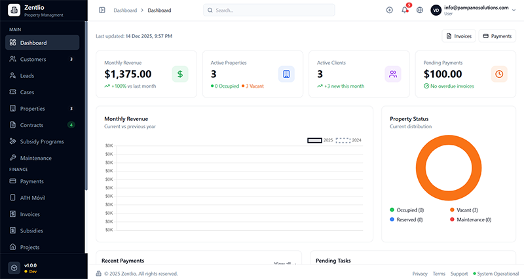The width and height of the screenshot is (524, 279).
Task: Open Contracts in the sidebar
Action: click(x=42, y=125)
